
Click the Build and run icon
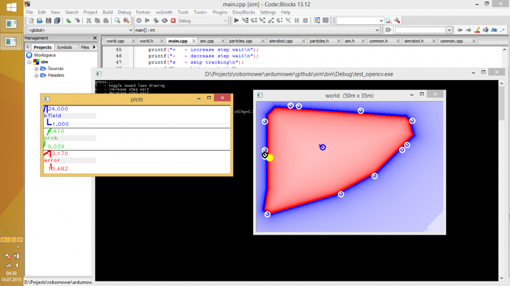pos(156,21)
